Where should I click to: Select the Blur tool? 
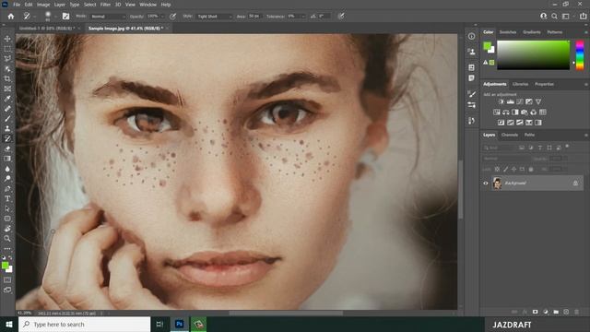pyautogui.click(x=7, y=169)
